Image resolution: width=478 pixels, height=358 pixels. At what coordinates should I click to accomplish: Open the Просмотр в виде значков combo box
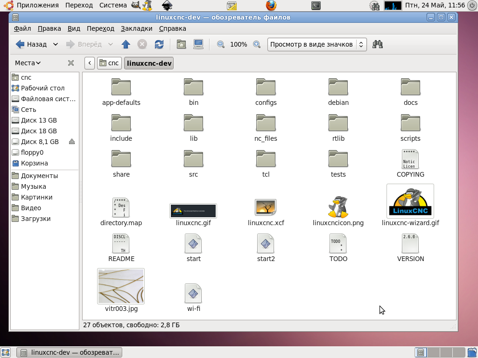pyautogui.click(x=317, y=44)
